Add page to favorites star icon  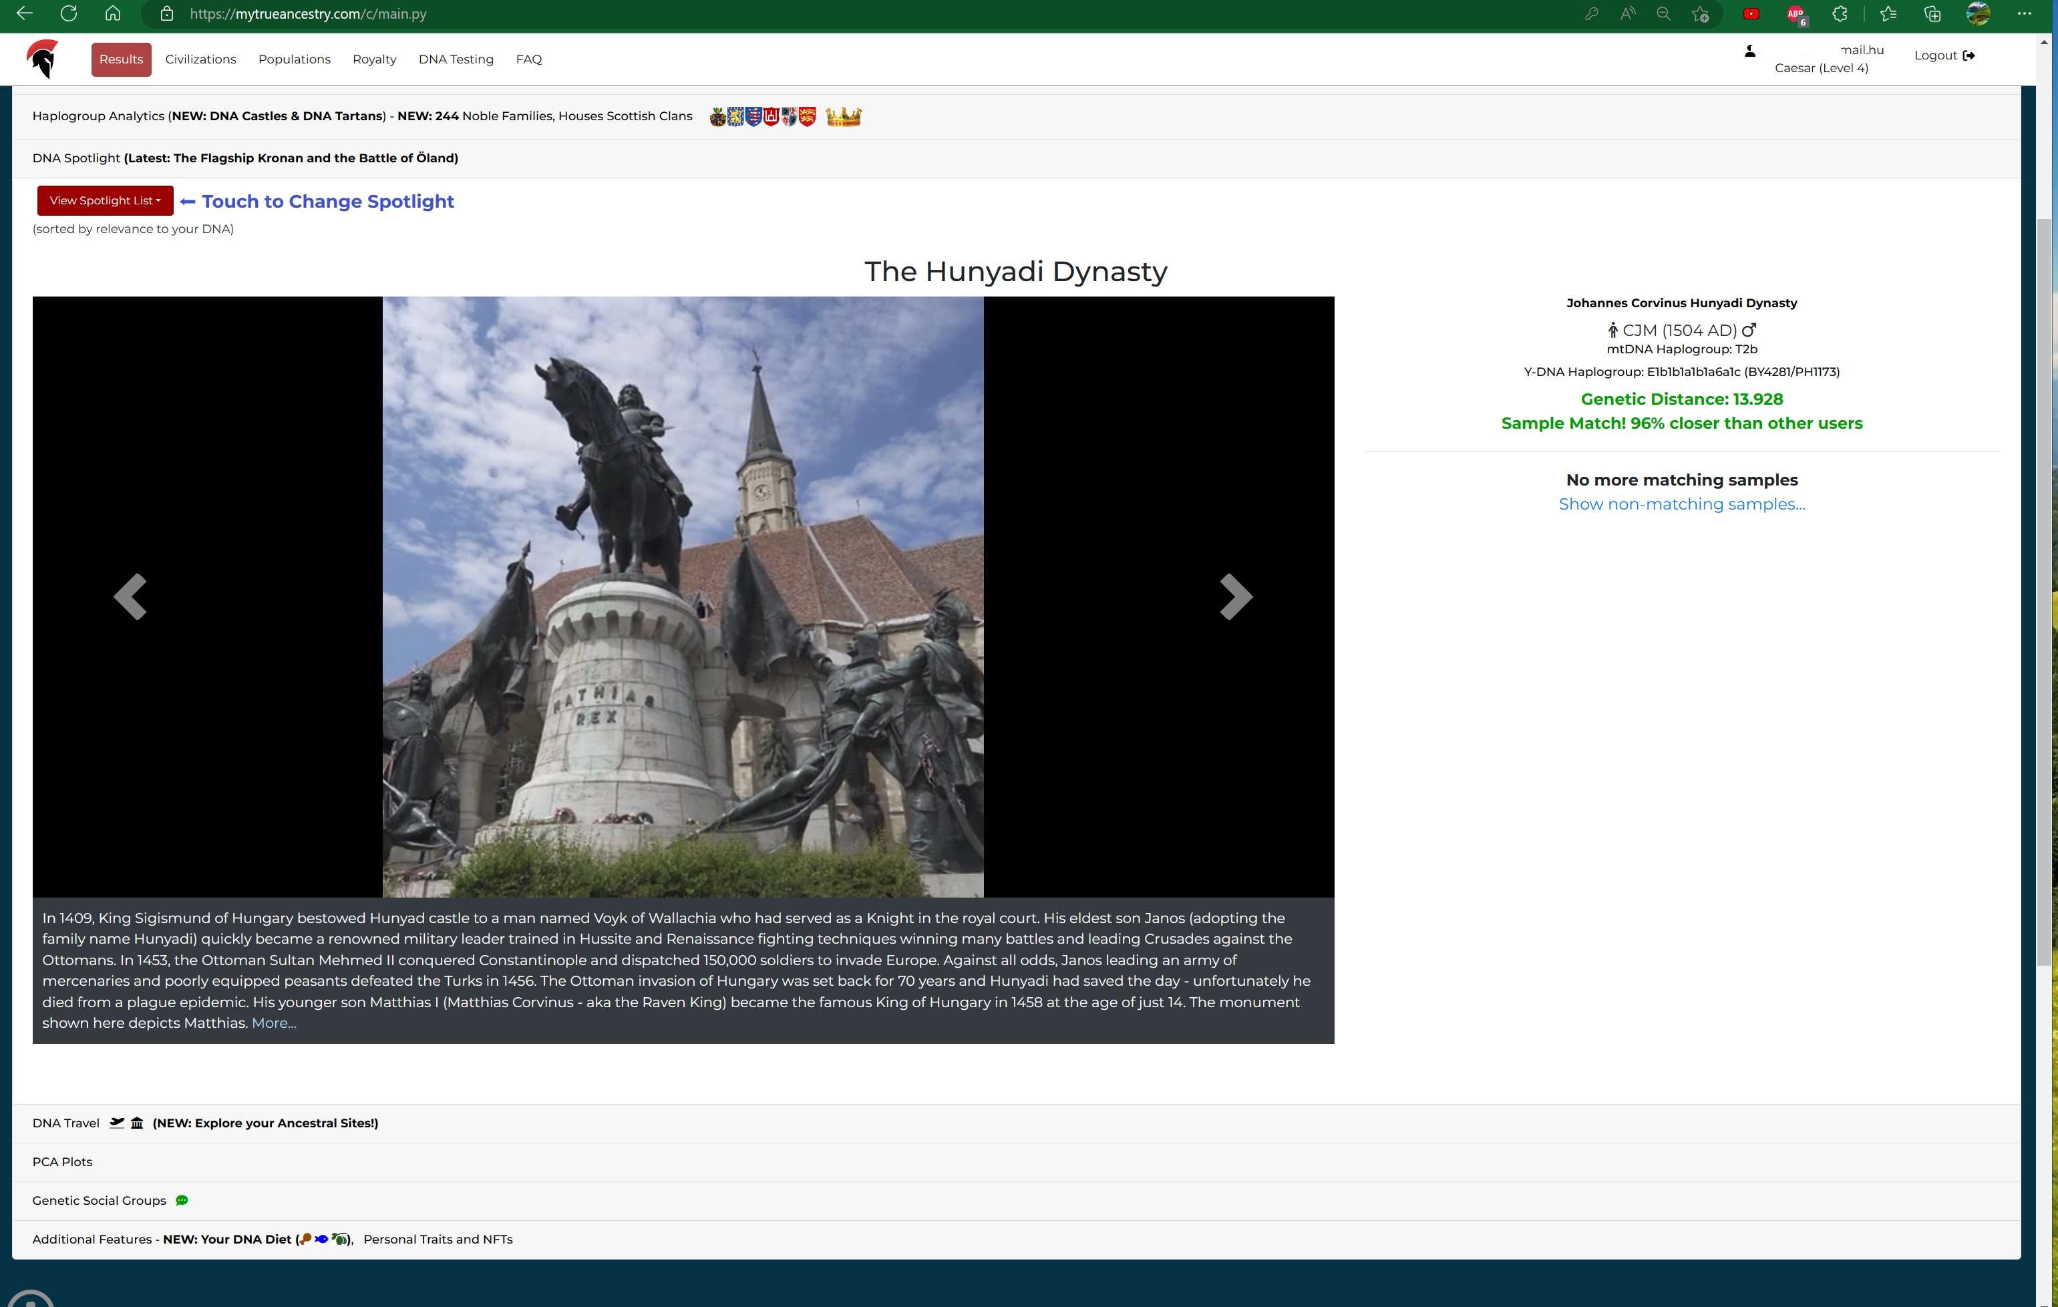point(1700,15)
